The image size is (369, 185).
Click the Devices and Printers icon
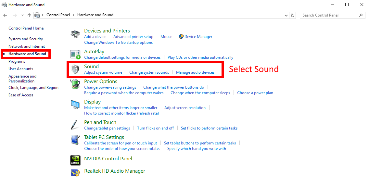pos(75,34)
